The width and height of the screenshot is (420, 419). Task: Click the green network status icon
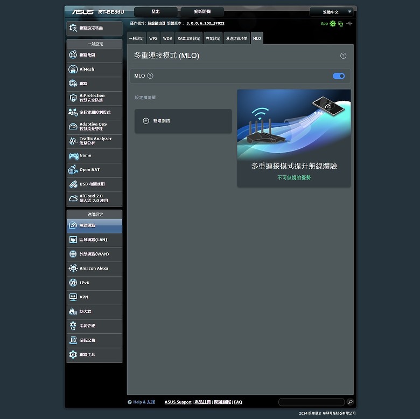pos(341,24)
